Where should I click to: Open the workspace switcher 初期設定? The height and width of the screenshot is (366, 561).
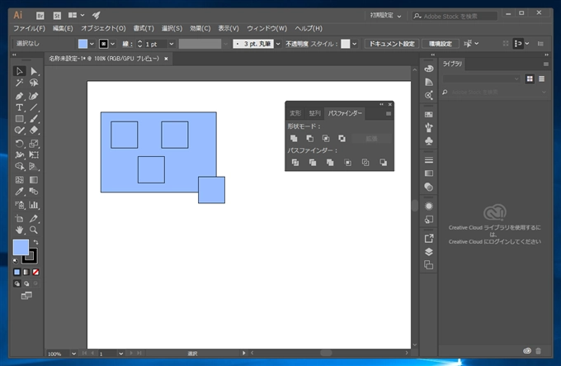385,16
